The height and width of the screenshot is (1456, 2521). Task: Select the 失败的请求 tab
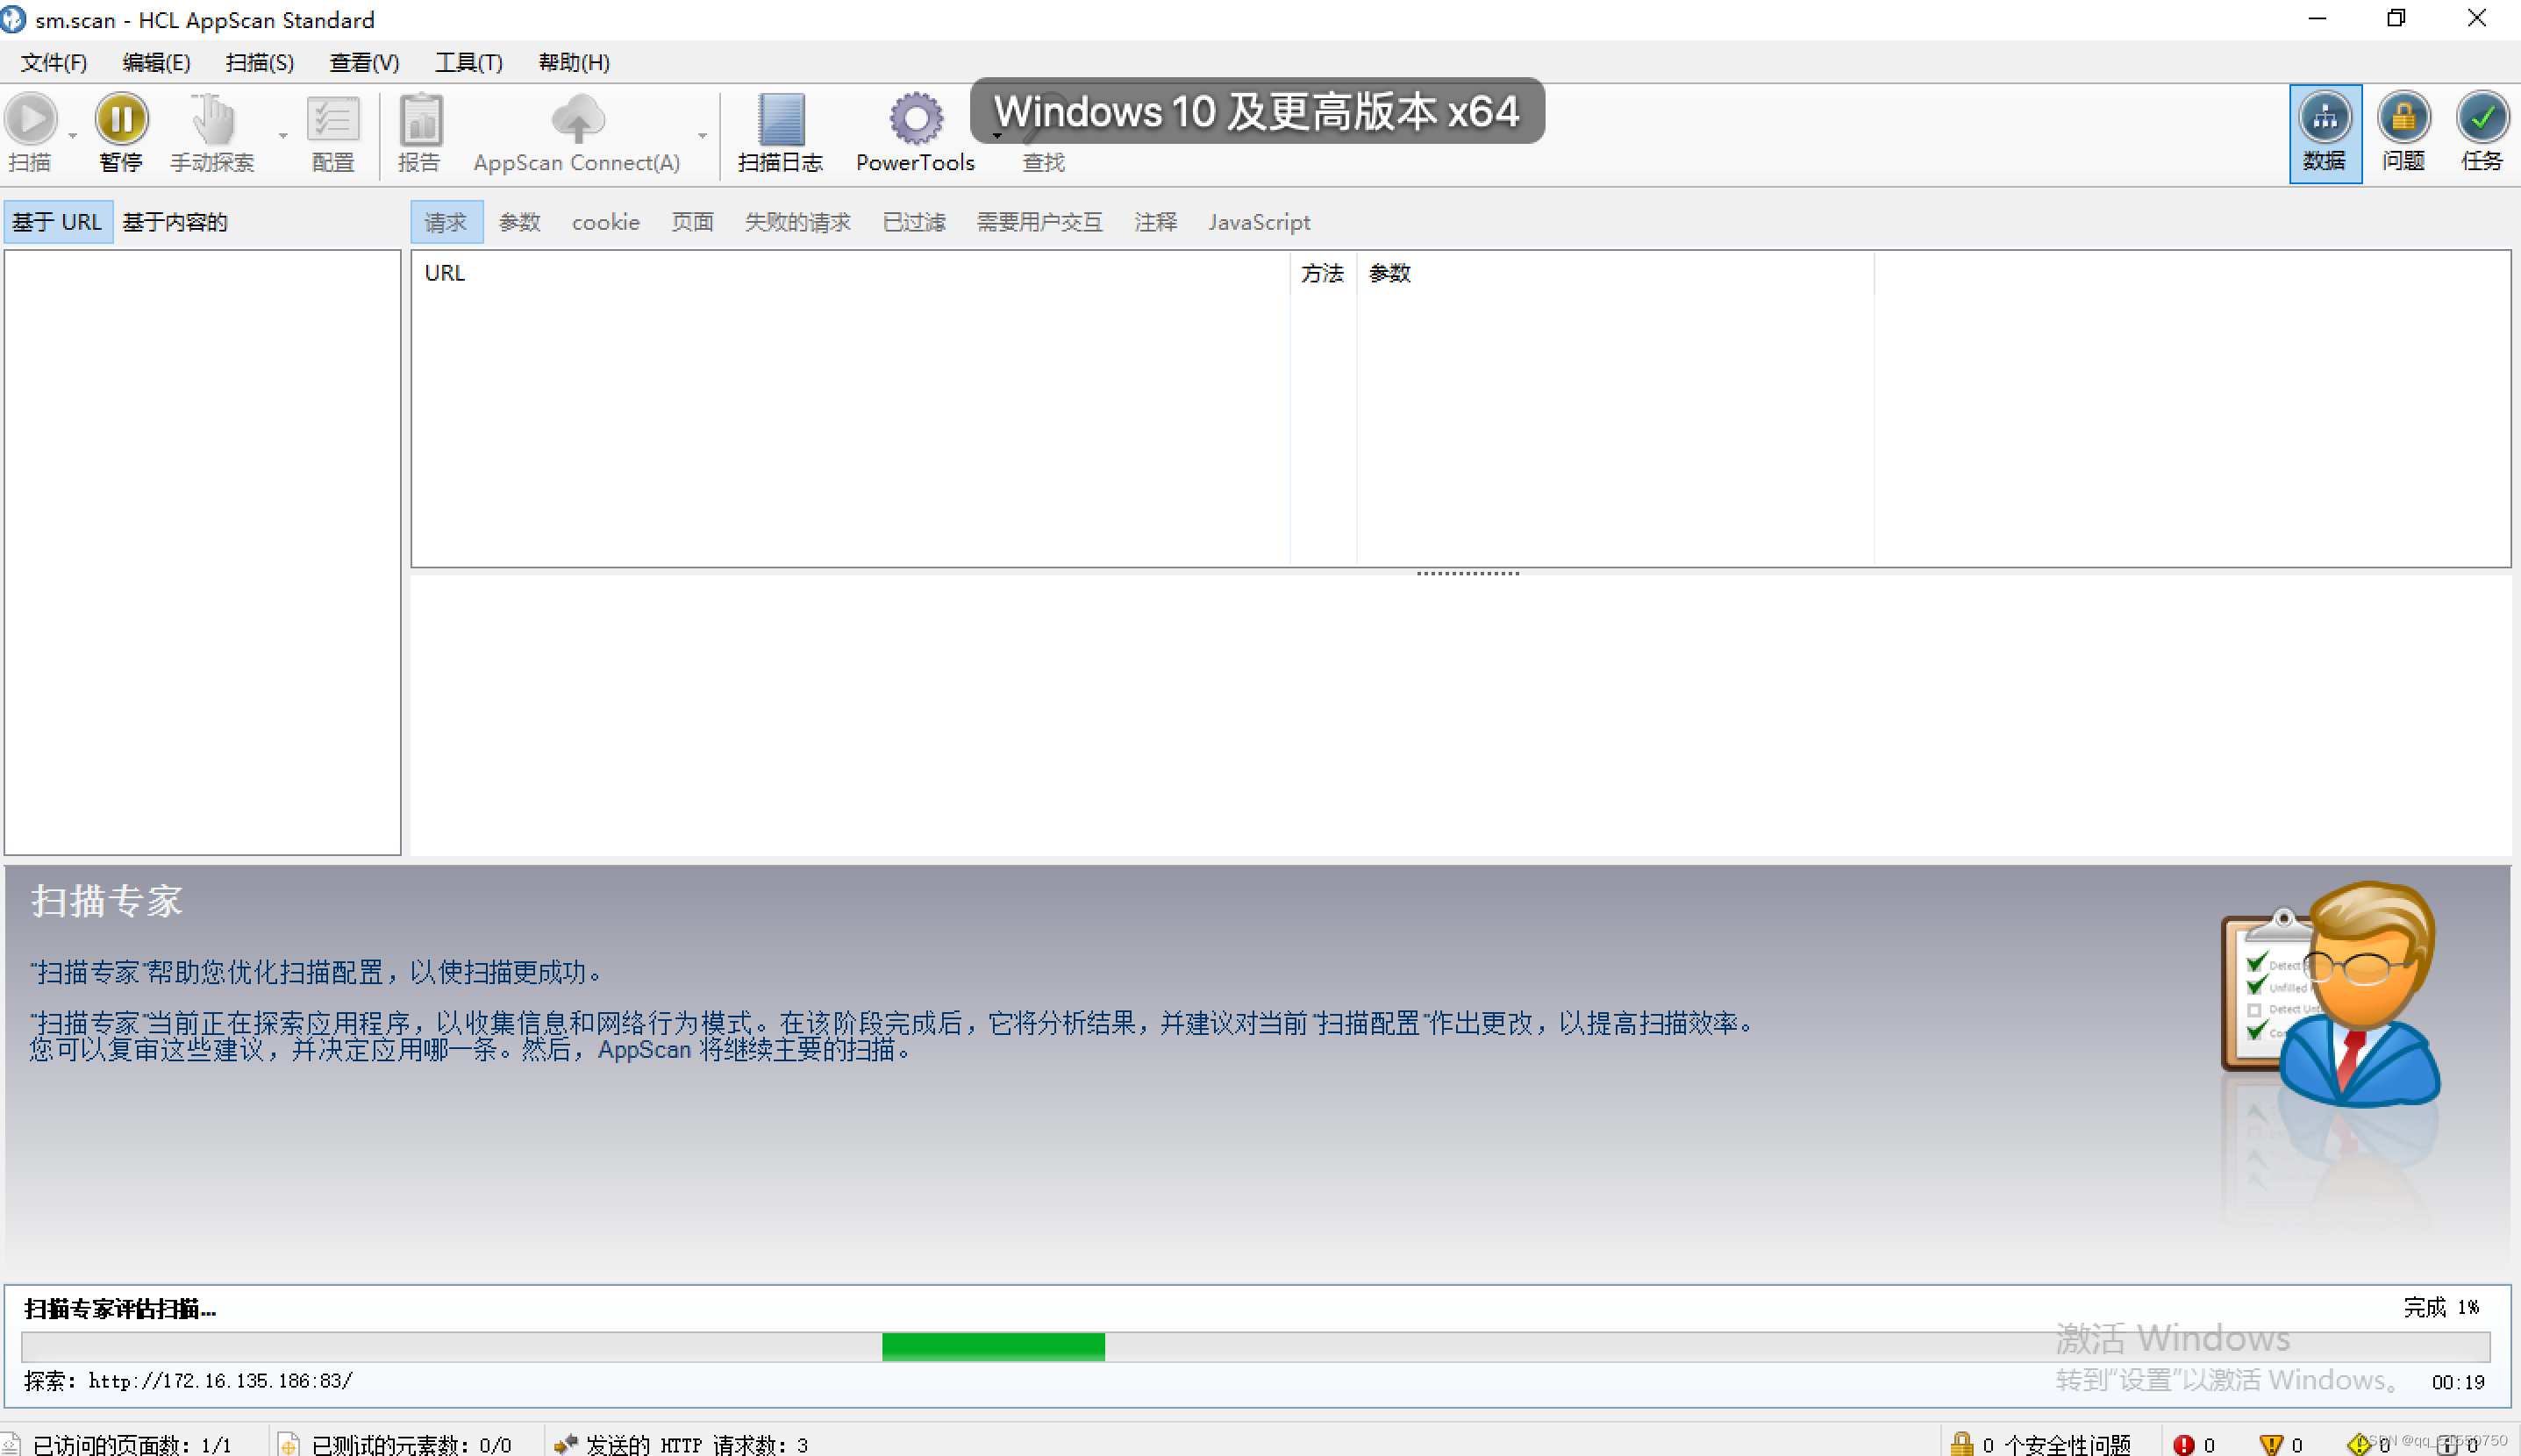(797, 221)
